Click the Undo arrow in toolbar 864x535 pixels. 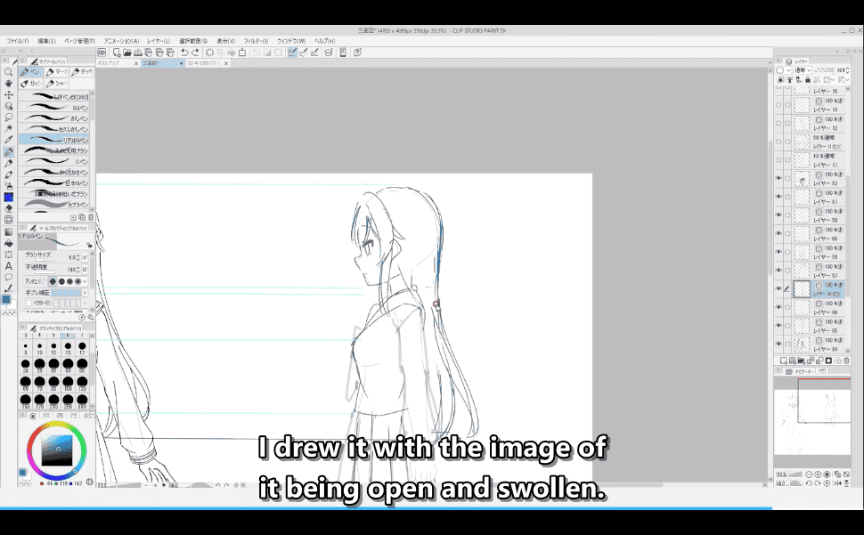pos(183,53)
